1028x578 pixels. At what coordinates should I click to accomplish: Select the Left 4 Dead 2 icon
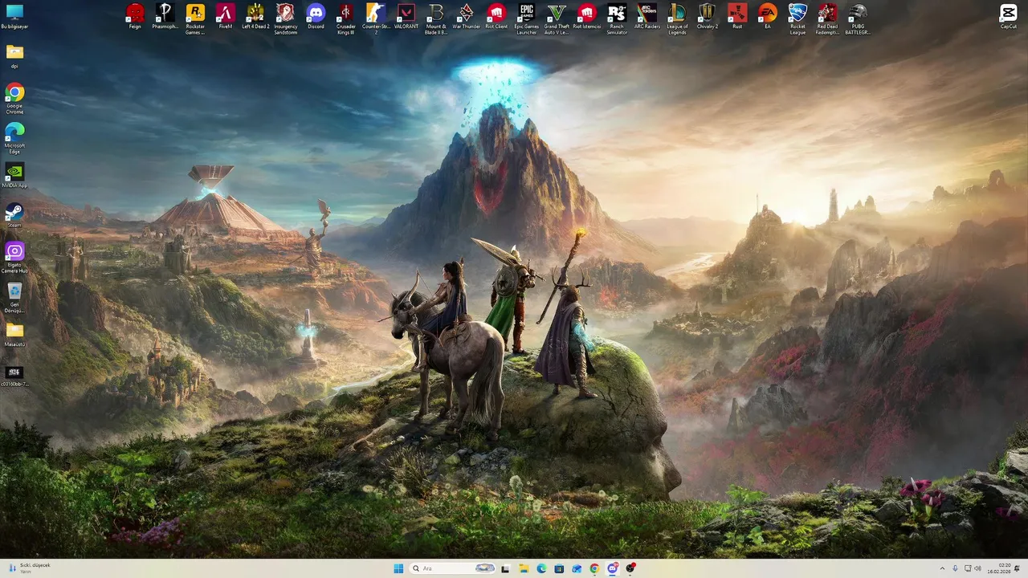[x=255, y=17]
